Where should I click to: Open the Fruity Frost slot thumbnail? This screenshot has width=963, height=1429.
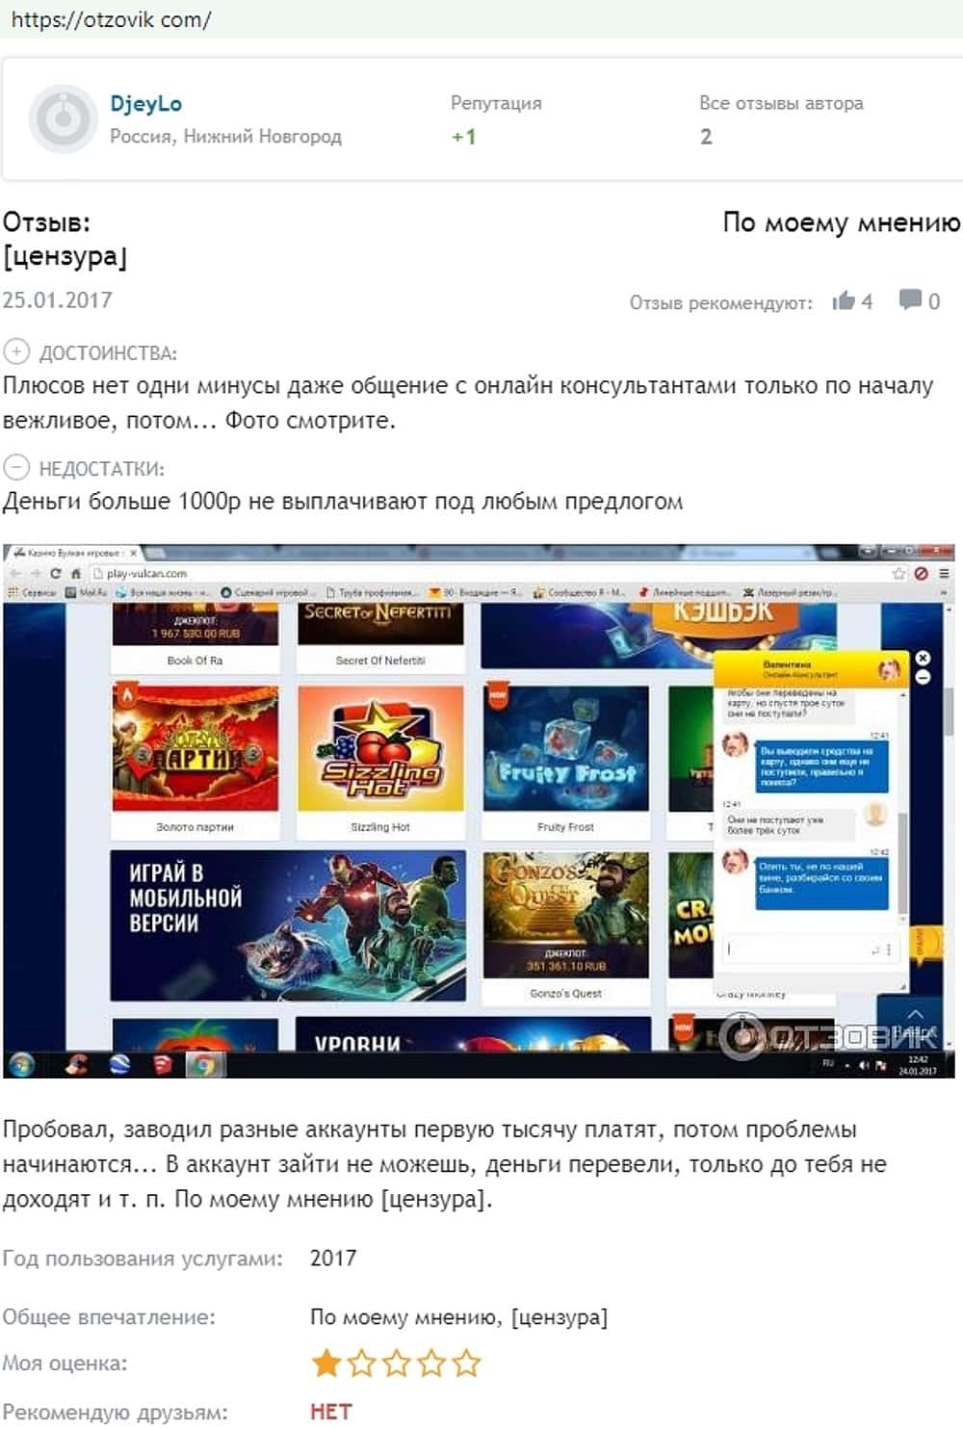[566, 748]
